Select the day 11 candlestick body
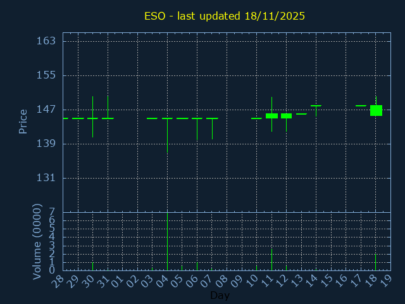The width and height of the screenshot is (405, 304). [271, 116]
